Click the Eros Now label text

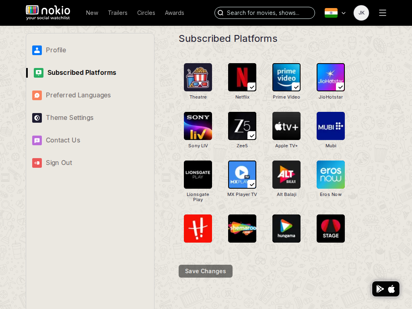point(331,194)
